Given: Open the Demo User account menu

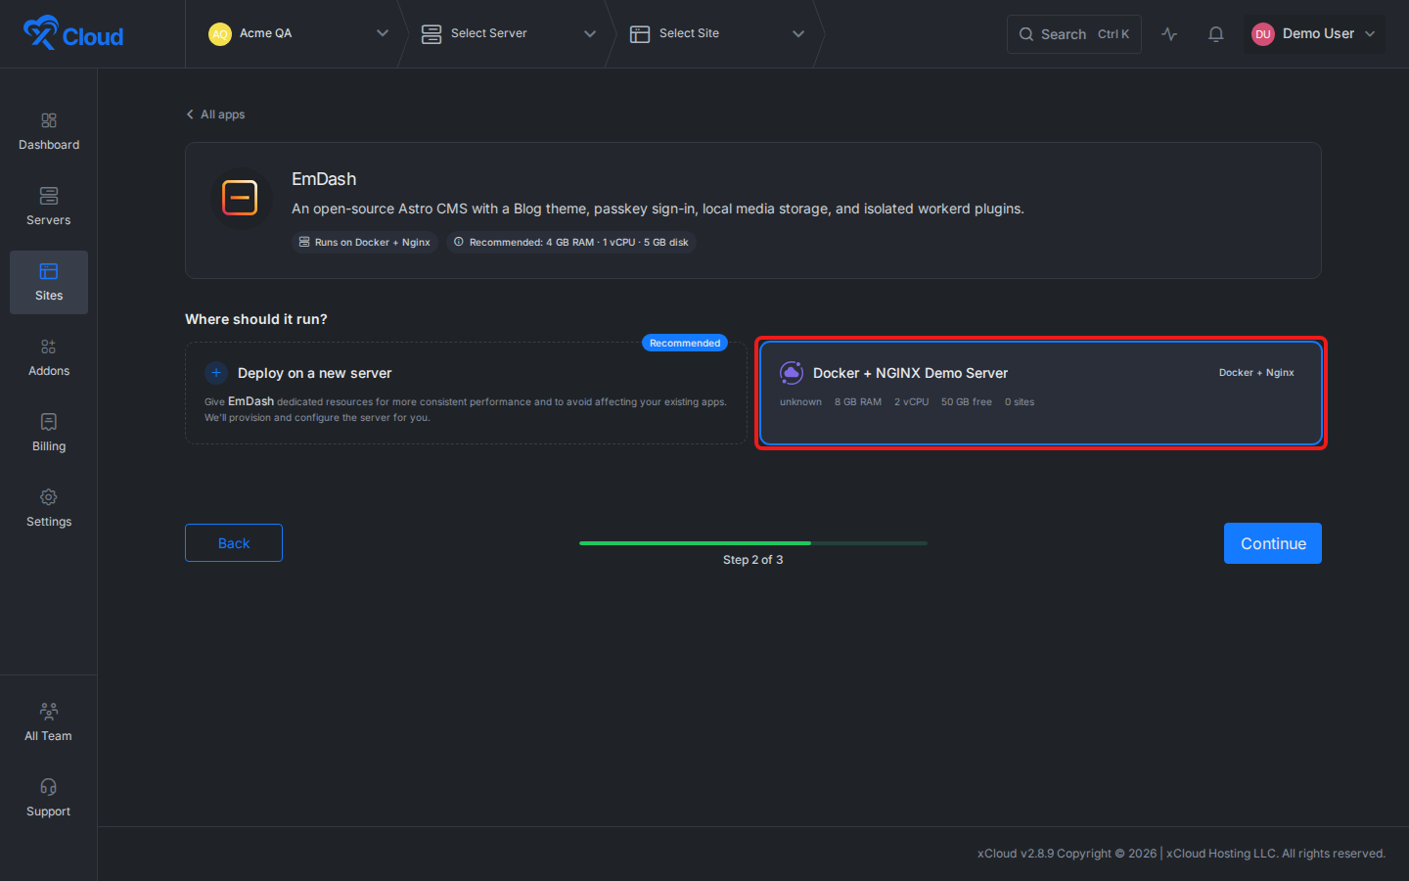Looking at the screenshot, I should [x=1314, y=34].
